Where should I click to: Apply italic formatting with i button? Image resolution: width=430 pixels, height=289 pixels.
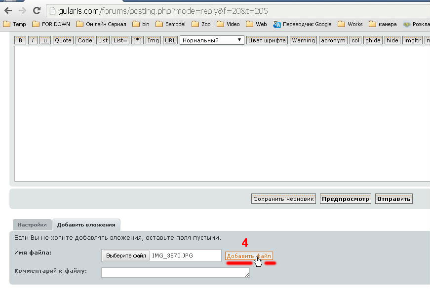[x=33, y=40]
